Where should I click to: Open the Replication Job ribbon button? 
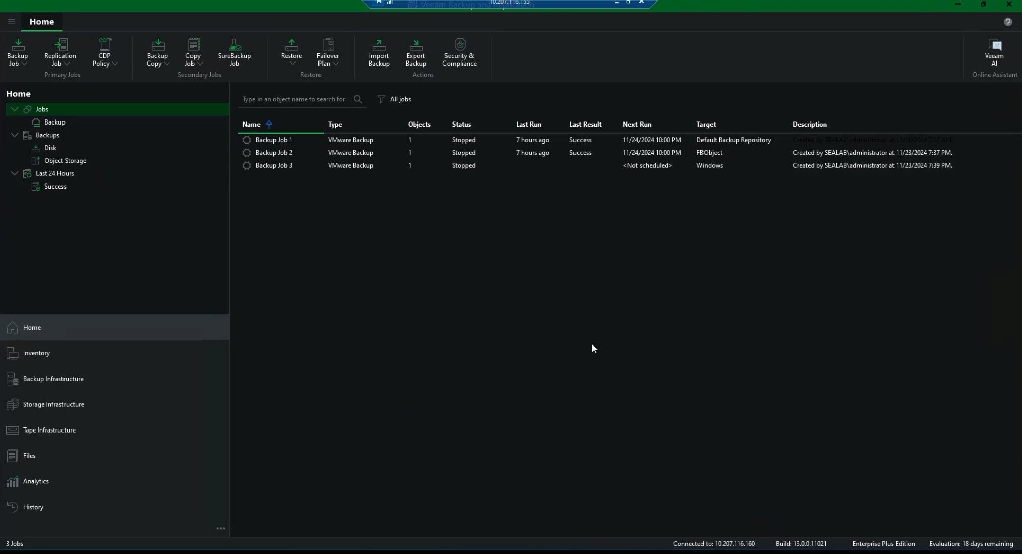click(60, 52)
